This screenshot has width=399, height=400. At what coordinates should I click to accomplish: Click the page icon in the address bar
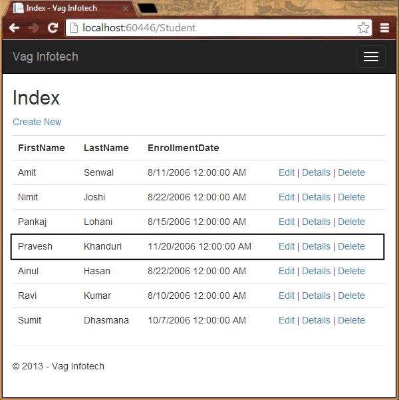click(74, 27)
